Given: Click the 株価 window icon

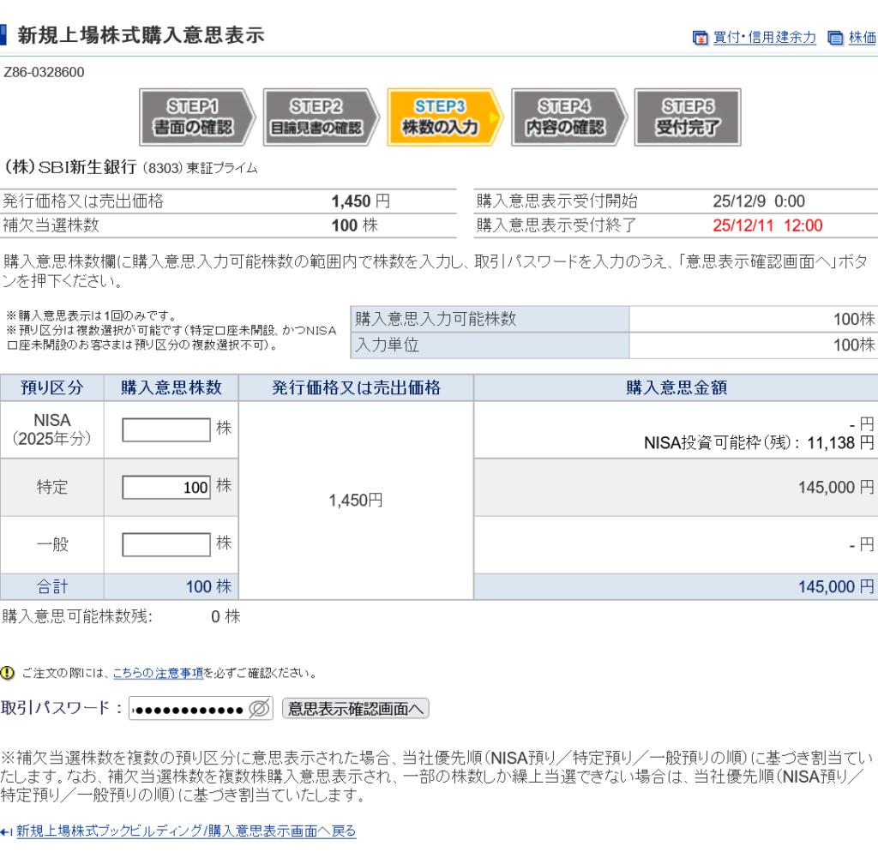Looking at the screenshot, I should tap(835, 38).
